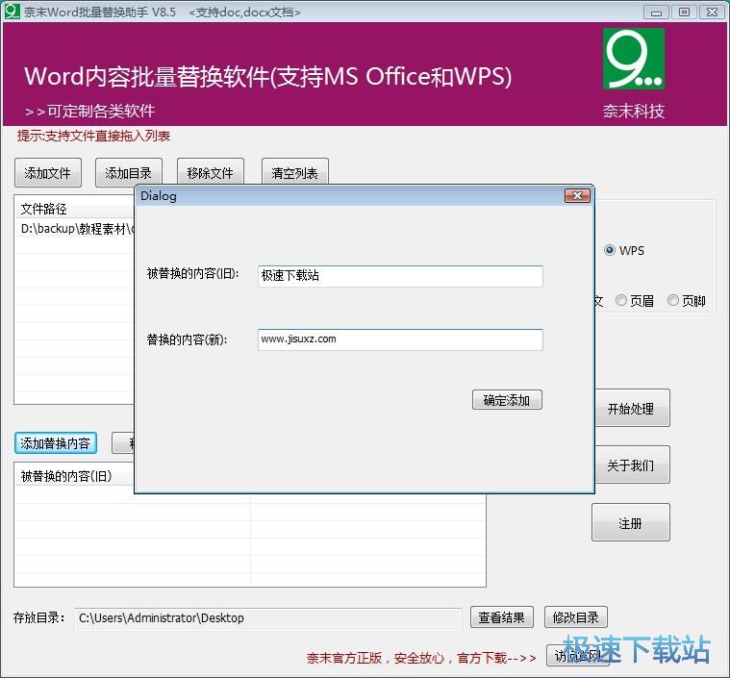This screenshot has width=730, height=678.
Task: Click the green 奈末科技 logo
Action: click(x=634, y=59)
